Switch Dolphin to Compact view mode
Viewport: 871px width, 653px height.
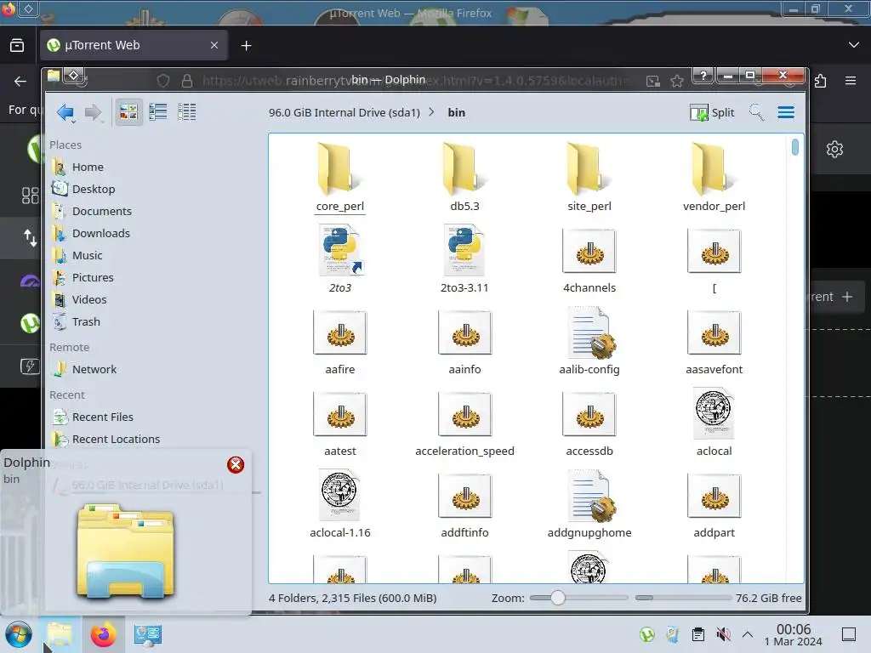point(157,112)
